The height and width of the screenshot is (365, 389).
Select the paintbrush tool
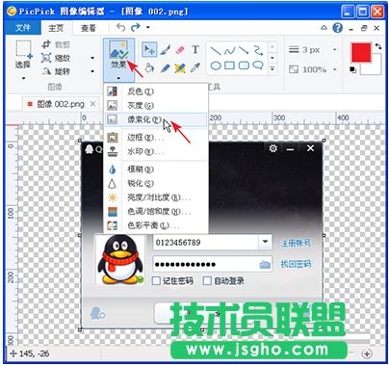[165, 50]
